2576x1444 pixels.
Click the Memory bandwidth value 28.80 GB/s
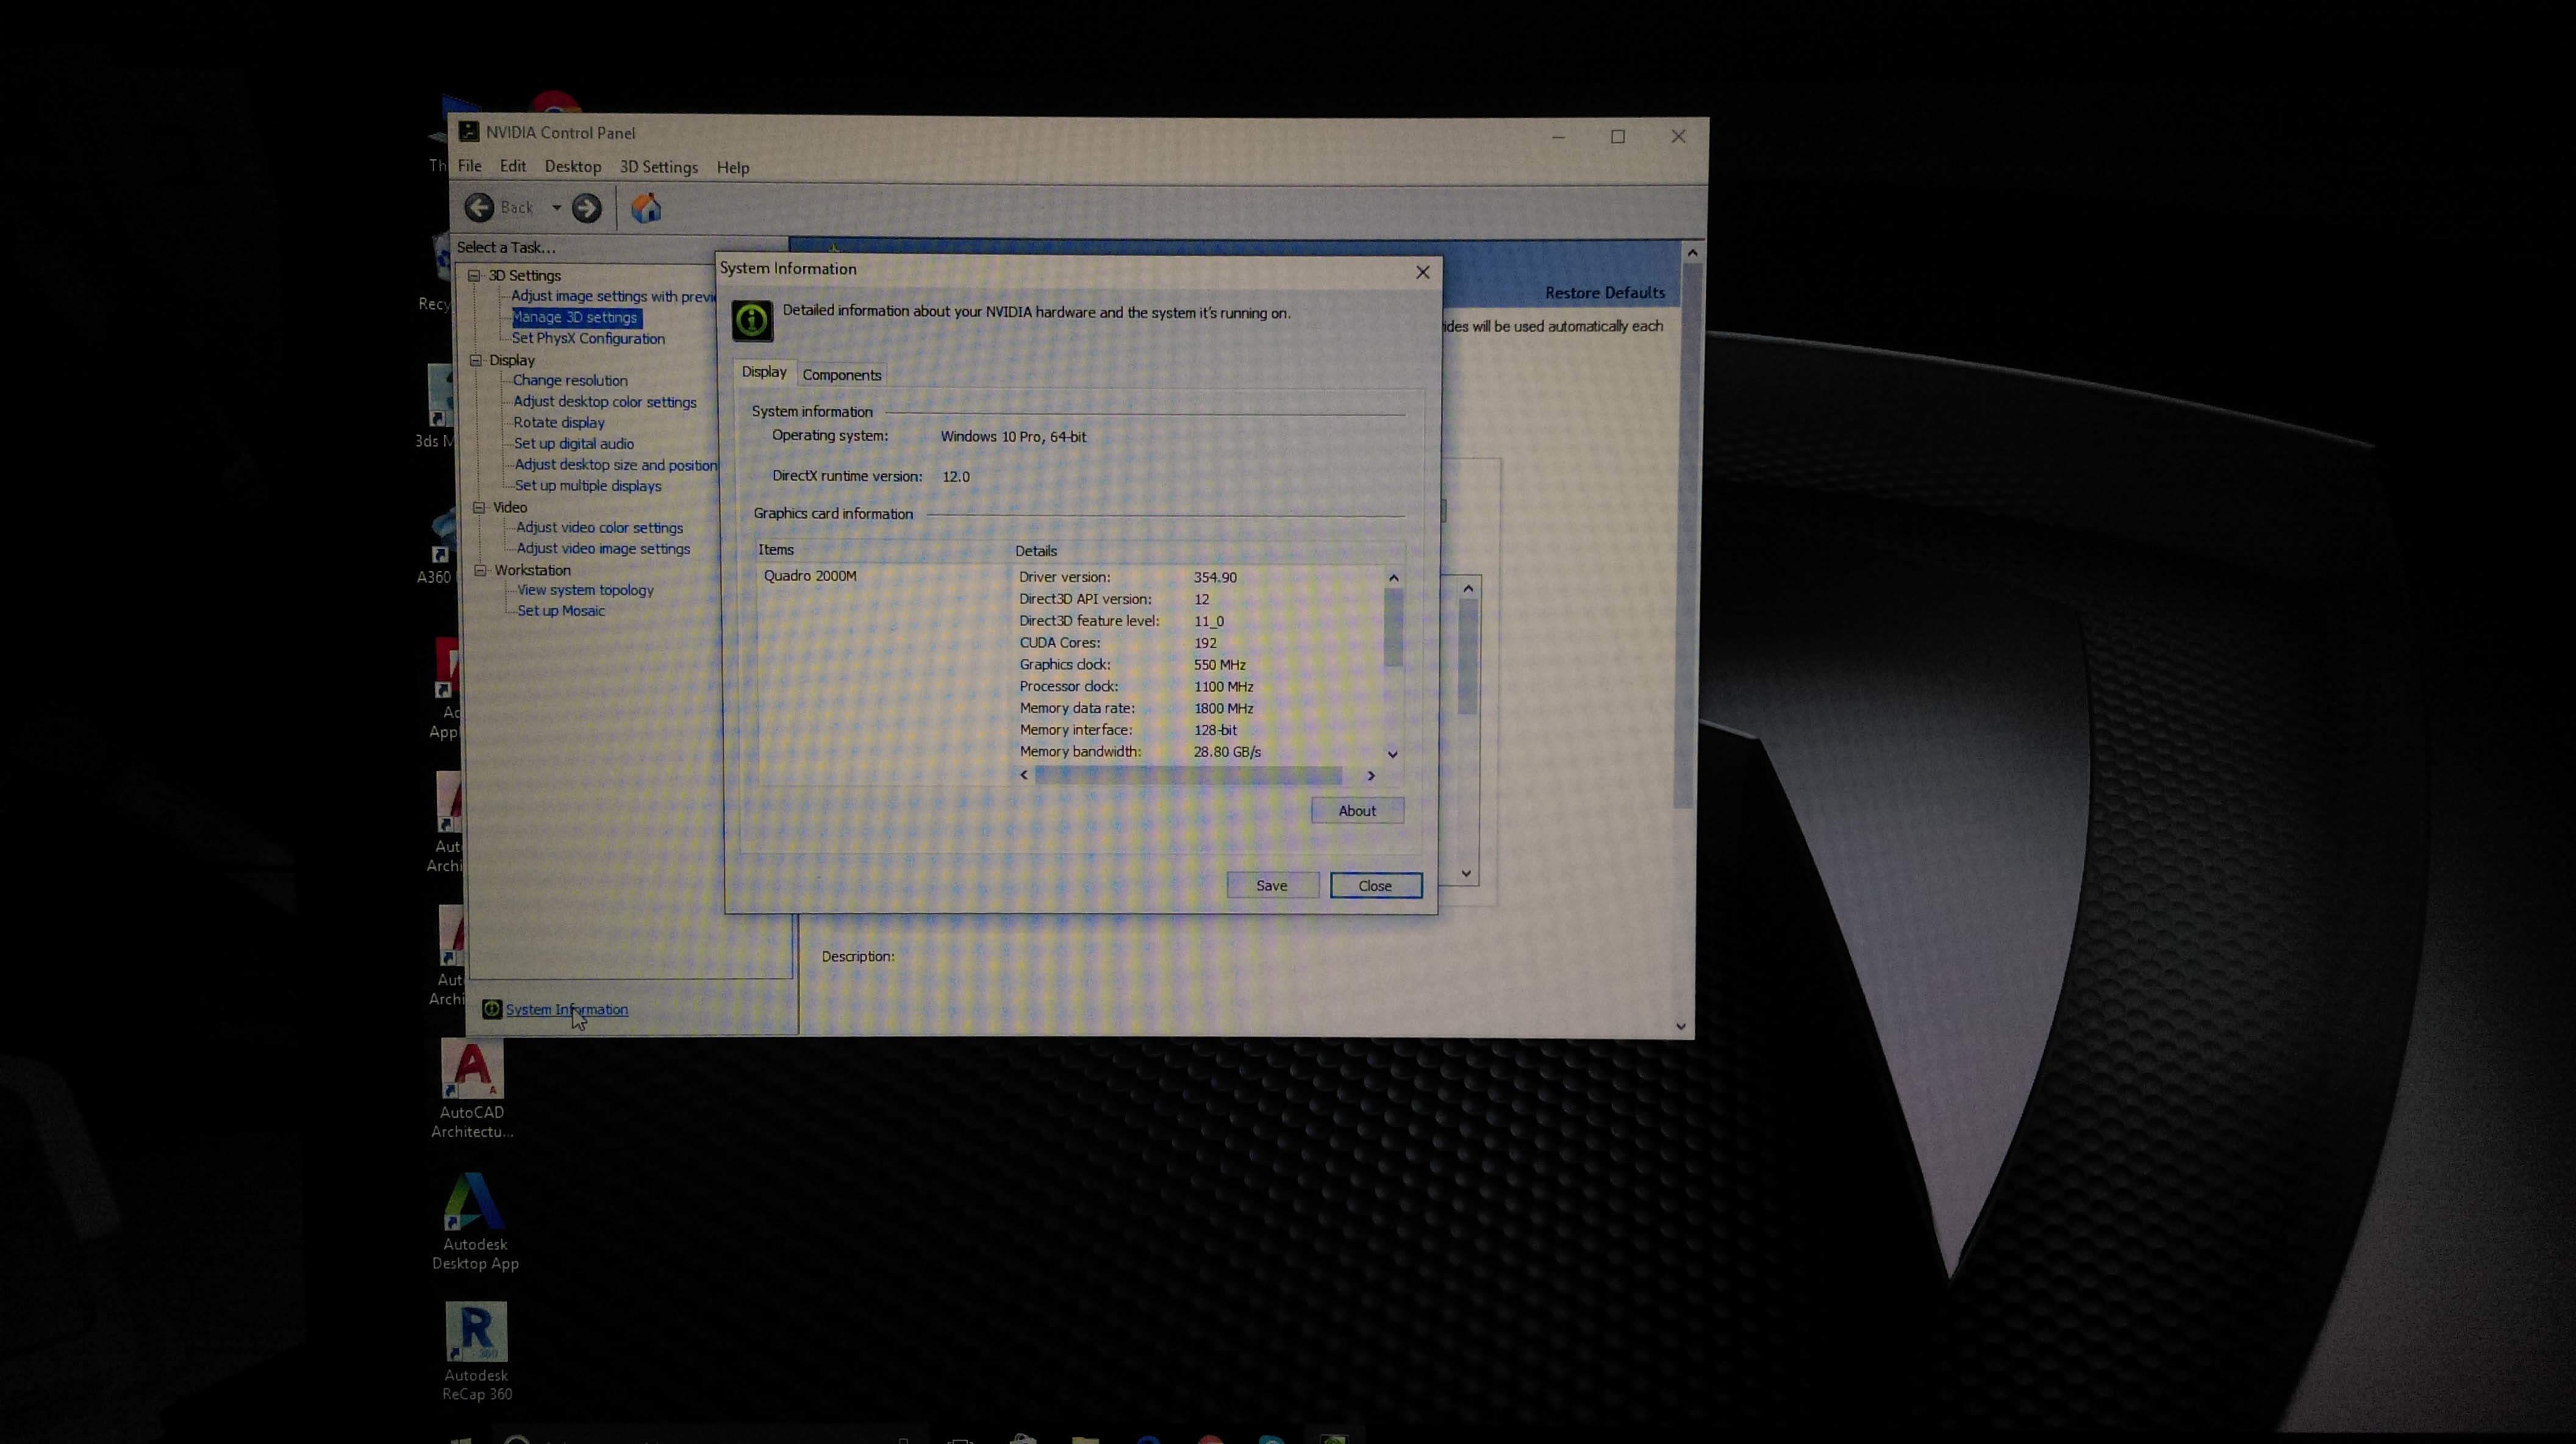(x=1227, y=751)
